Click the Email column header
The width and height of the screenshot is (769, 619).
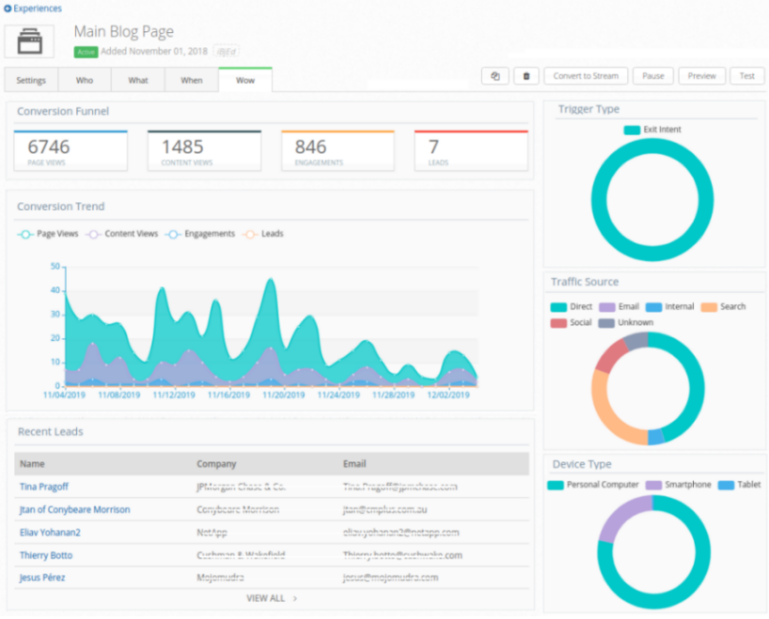tap(354, 464)
